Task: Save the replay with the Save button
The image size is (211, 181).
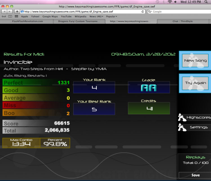Action: 195,175
